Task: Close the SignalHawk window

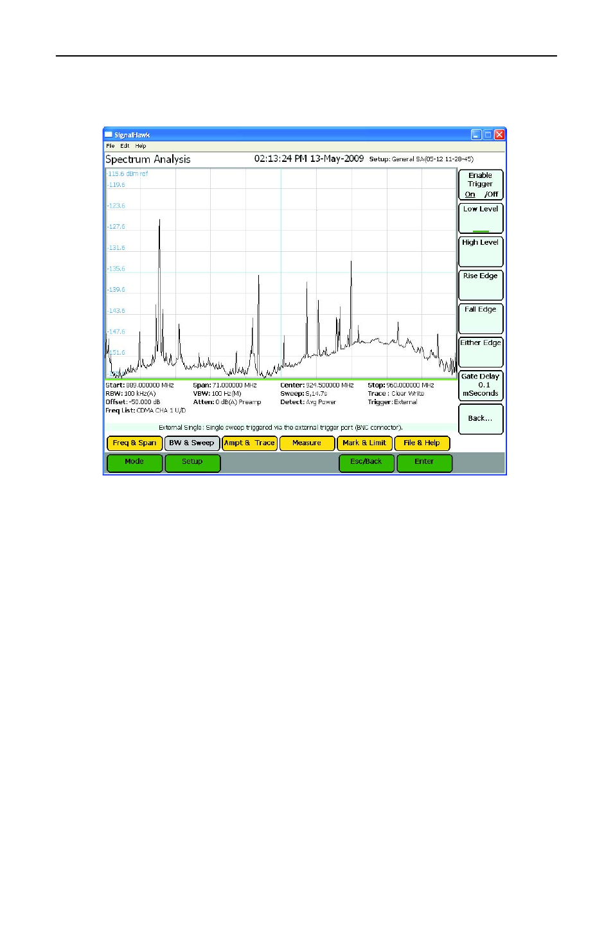Action: pyautogui.click(x=499, y=135)
